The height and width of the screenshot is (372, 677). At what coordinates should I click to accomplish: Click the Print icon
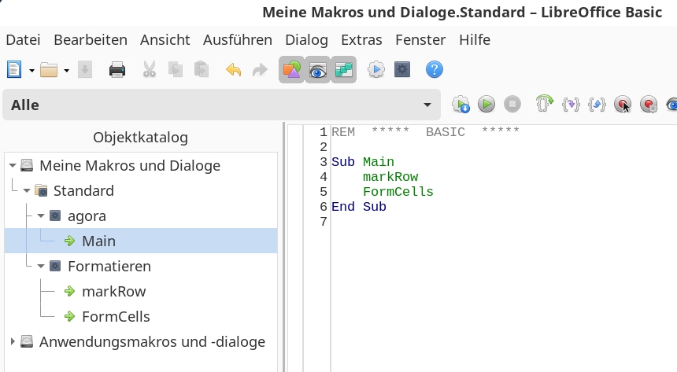click(117, 69)
